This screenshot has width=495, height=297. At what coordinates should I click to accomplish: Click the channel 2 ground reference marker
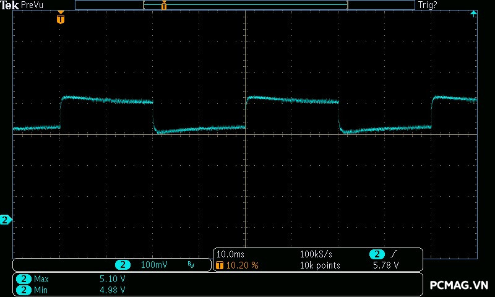pos(6,220)
